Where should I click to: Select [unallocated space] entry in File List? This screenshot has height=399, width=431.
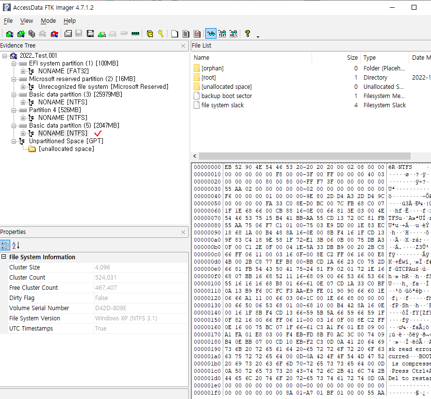[227, 86]
